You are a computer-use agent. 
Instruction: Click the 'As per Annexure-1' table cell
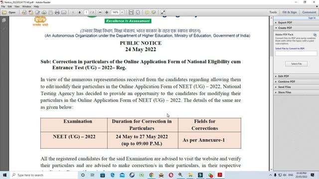pyautogui.click(x=209, y=140)
